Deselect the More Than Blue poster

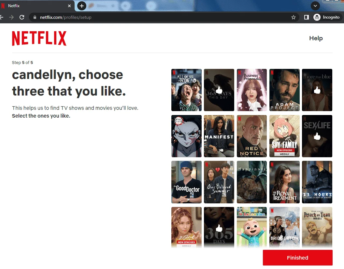[317, 90]
